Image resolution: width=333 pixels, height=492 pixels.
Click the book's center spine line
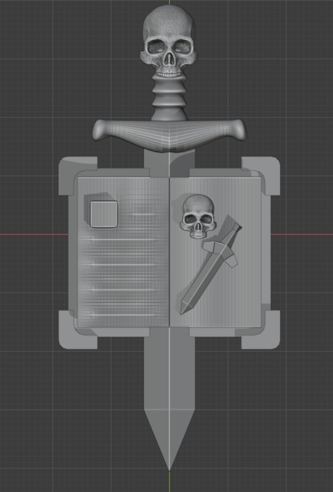169,252
